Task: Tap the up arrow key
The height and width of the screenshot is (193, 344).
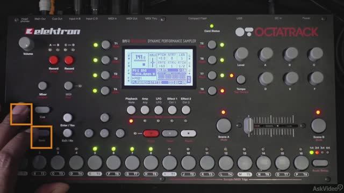Action: 105,118
